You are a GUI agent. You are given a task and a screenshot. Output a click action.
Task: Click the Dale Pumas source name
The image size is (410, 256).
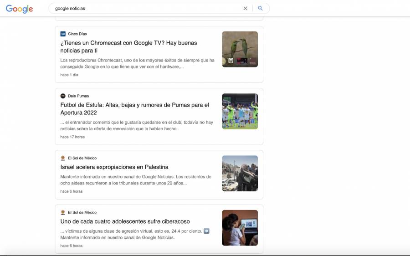coord(78,96)
